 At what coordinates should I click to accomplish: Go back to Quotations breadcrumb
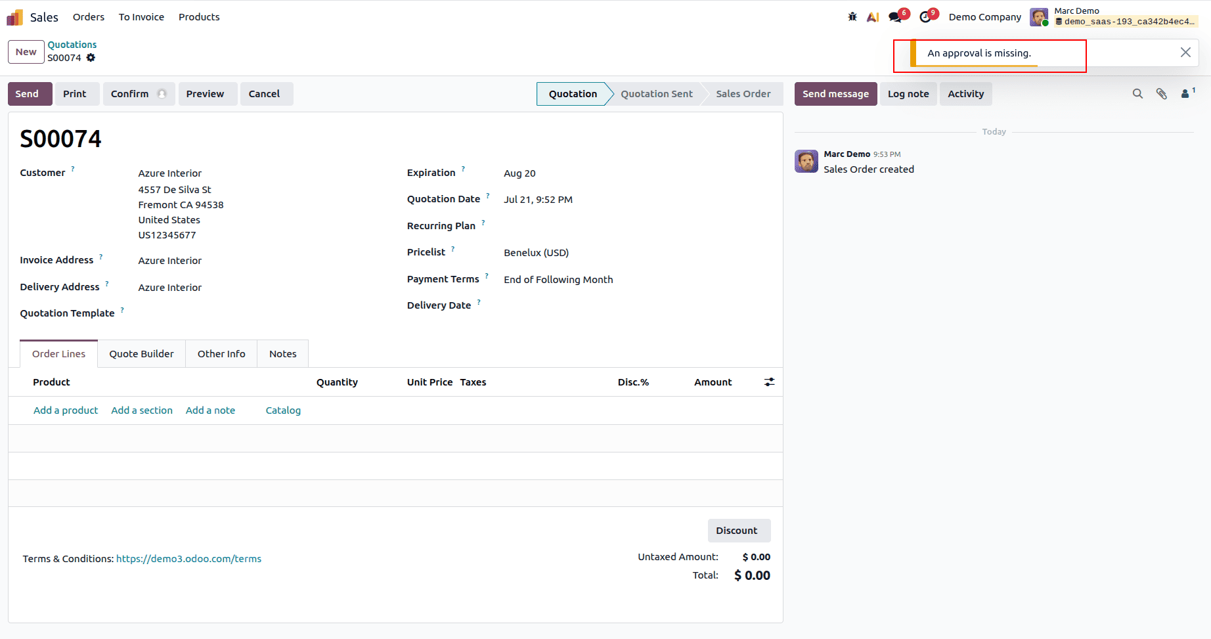click(x=72, y=45)
